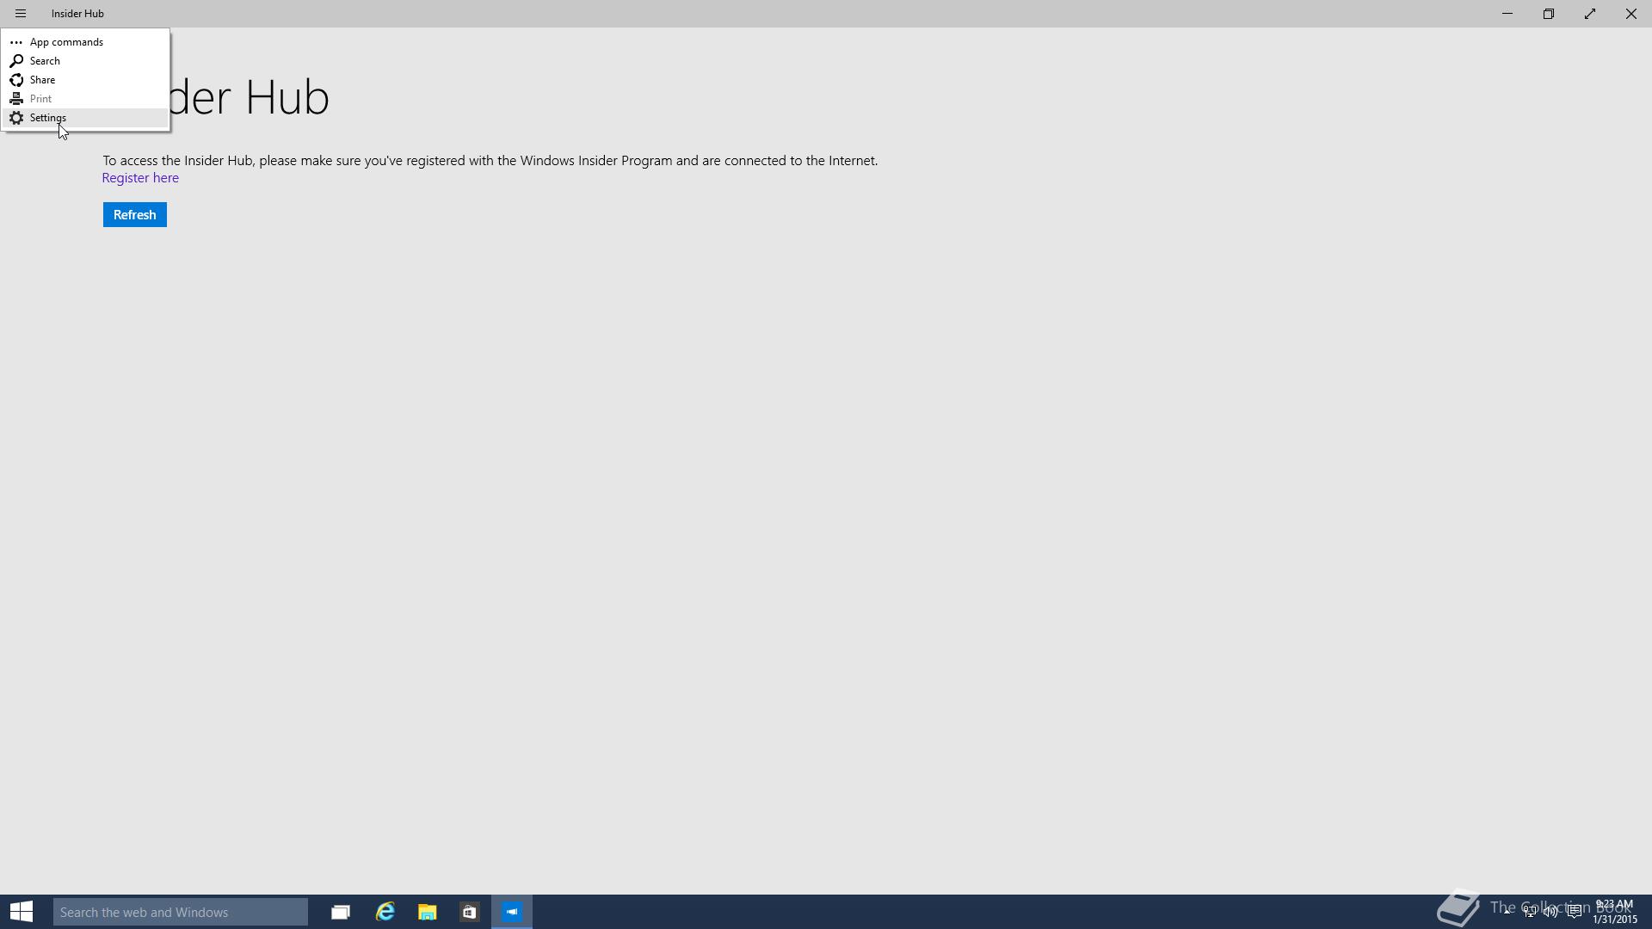
Task: Open the notifications center tray icon
Action: pyautogui.click(x=1575, y=912)
